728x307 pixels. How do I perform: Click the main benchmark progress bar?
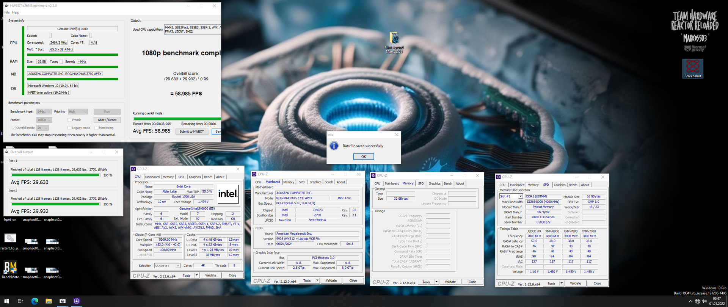pyautogui.click(x=177, y=119)
